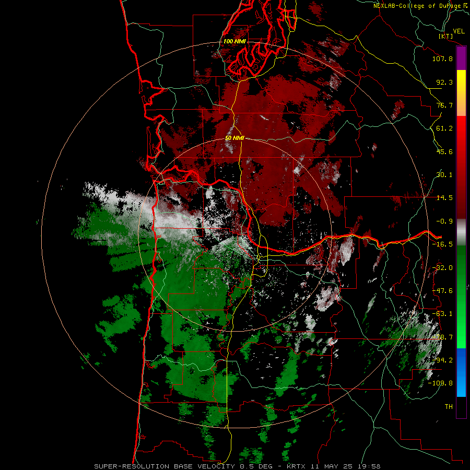Image resolution: width=470 pixels, height=470 pixels.
Task: Click the 30.1 scale value
Action: (444, 175)
